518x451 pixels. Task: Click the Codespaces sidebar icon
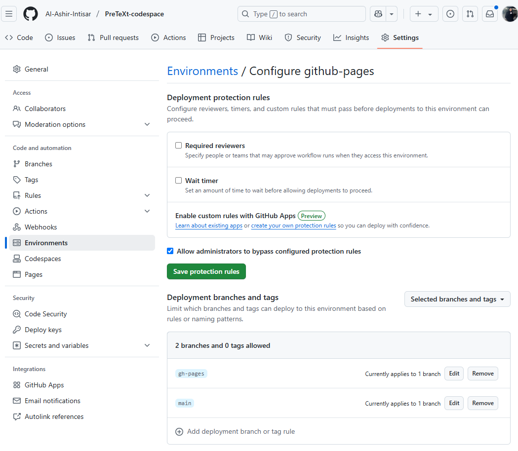click(16, 259)
